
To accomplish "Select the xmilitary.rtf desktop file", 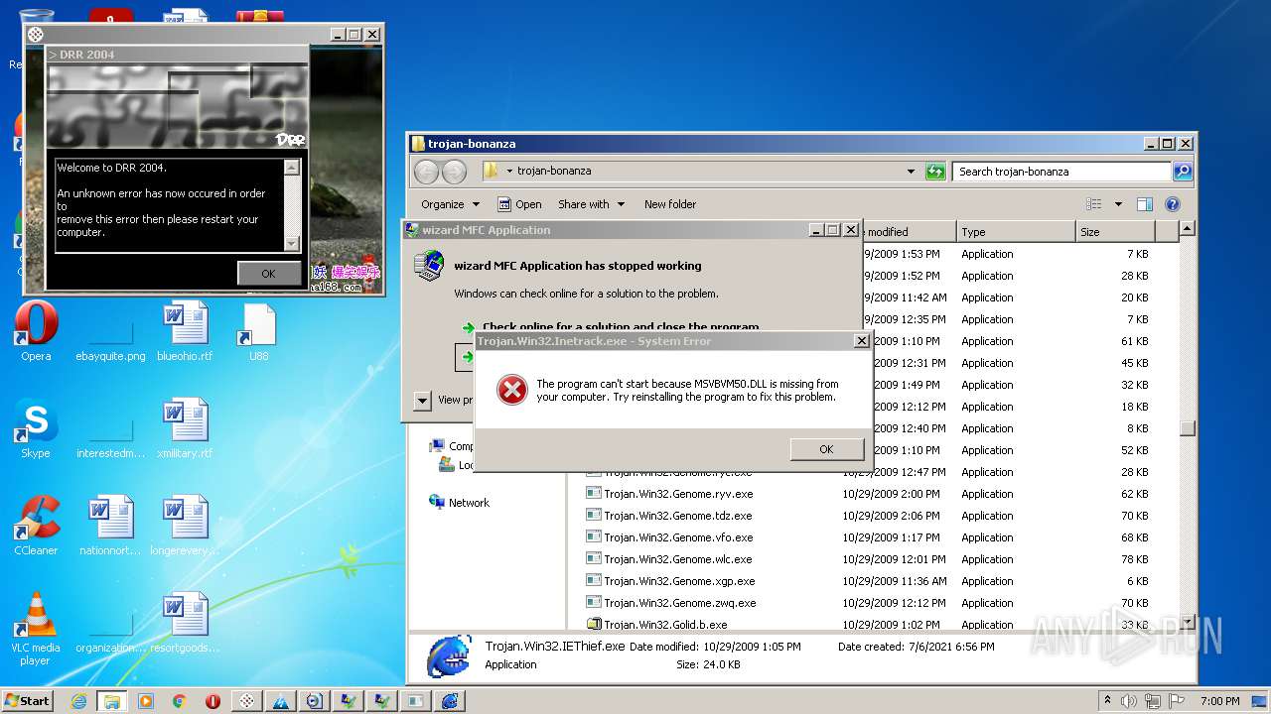I will (185, 429).
